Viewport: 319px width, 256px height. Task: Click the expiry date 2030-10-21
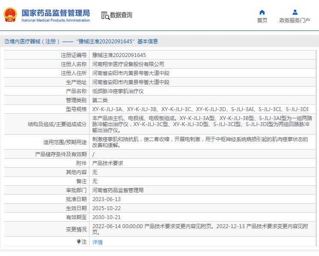tap(107, 217)
